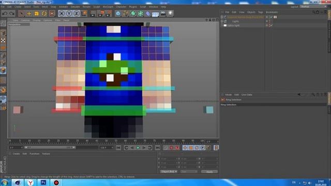Toggle Y axis lock
This screenshot has width=331, height=186.
click(69, 13)
